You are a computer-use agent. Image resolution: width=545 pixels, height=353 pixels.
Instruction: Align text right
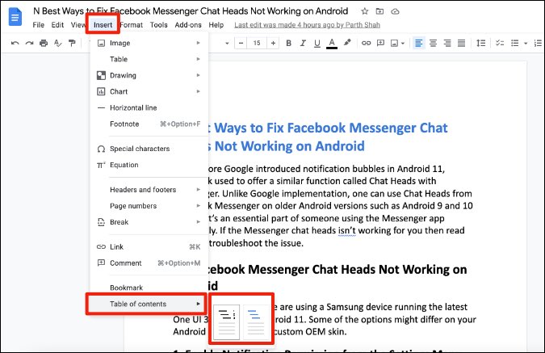pyautogui.click(x=447, y=43)
